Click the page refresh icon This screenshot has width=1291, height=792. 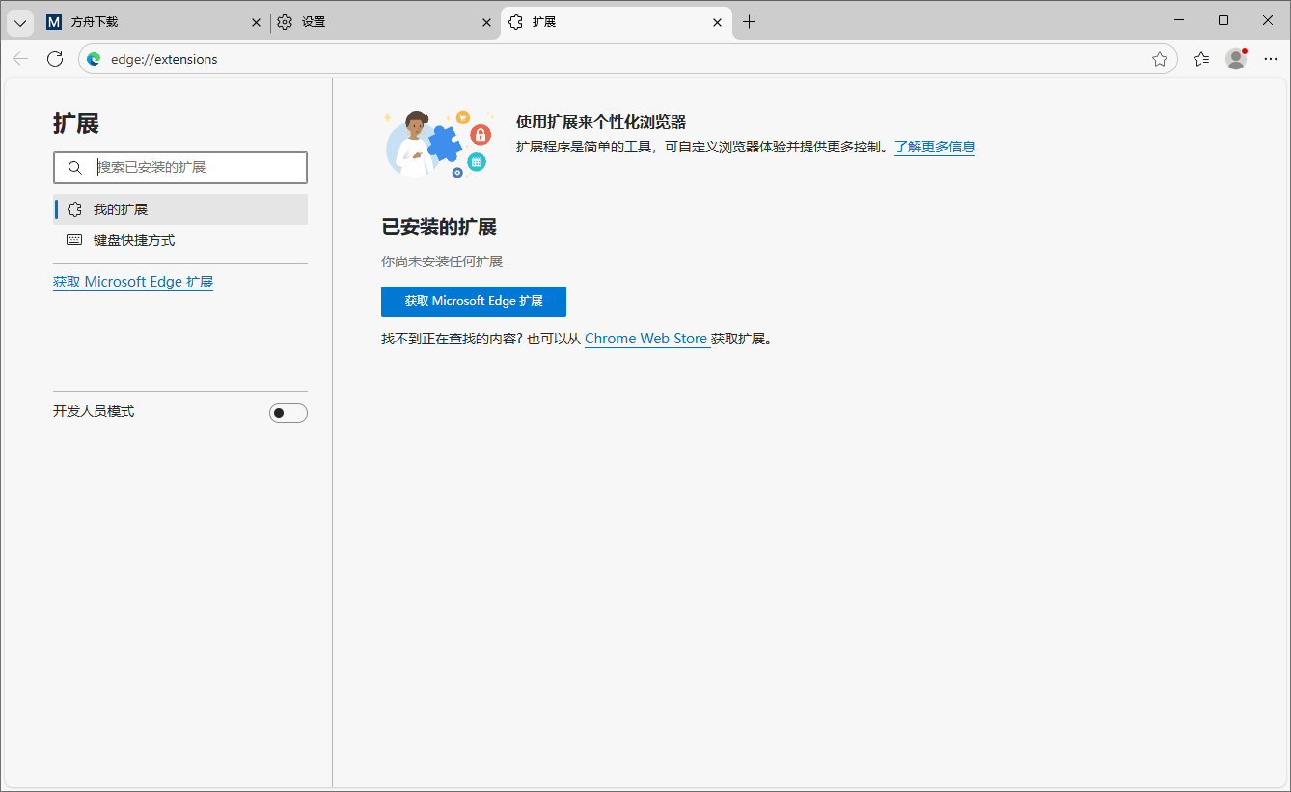pos(55,58)
